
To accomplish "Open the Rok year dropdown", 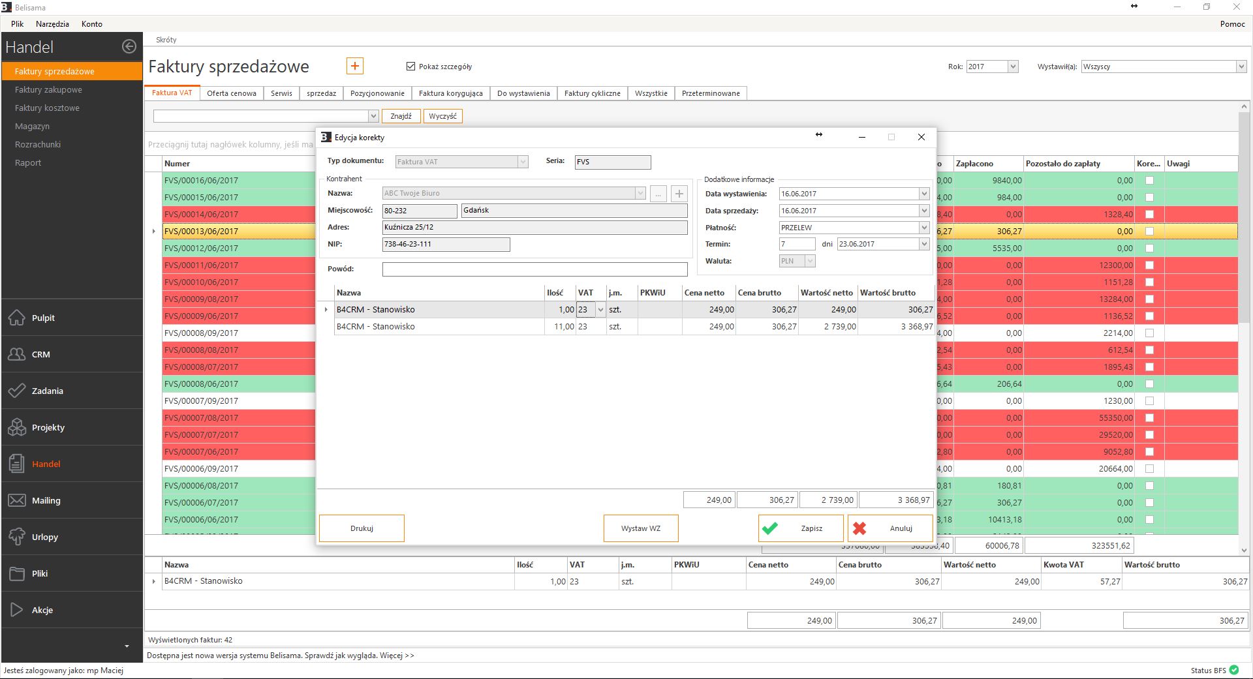I will (x=1012, y=67).
